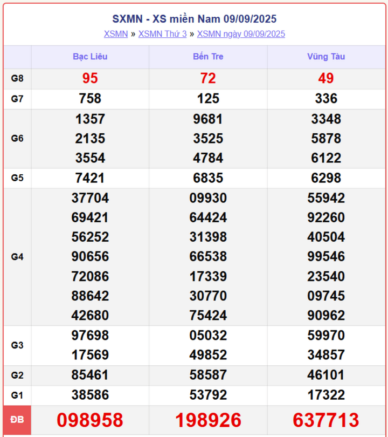Open the XSMN breadcrumb link

pyautogui.click(x=116, y=34)
